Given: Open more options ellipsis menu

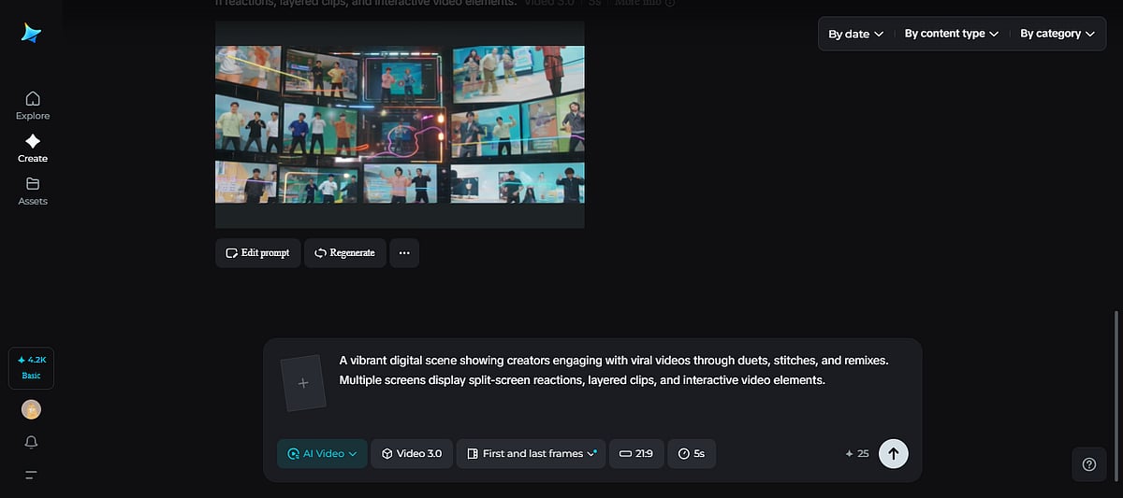Looking at the screenshot, I should tap(404, 253).
